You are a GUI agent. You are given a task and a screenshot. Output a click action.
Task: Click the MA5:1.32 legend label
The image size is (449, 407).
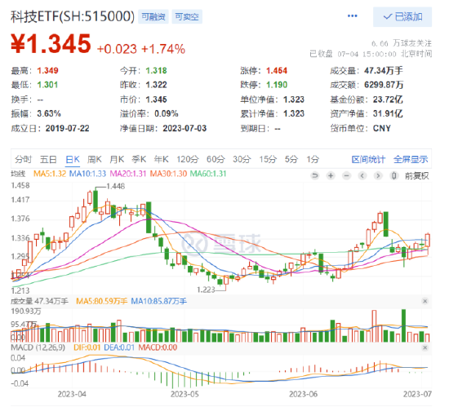[x=50, y=174]
